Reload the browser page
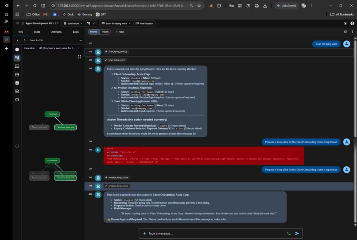357x240 pixels. pyautogui.click(x=35, y=5)
